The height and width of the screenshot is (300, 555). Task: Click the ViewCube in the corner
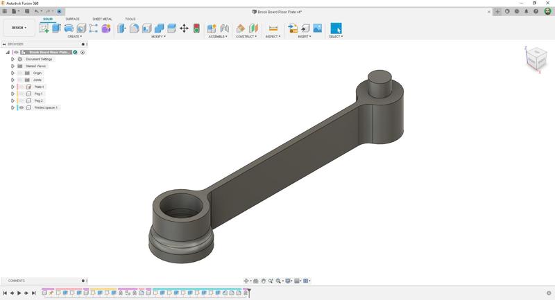[x=534, y=58]
